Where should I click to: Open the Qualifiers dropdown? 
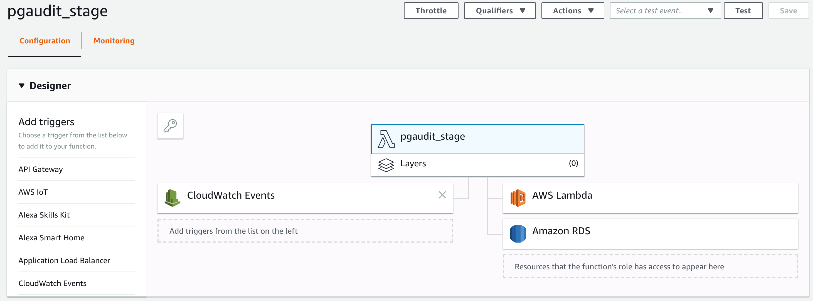(500, 11)
